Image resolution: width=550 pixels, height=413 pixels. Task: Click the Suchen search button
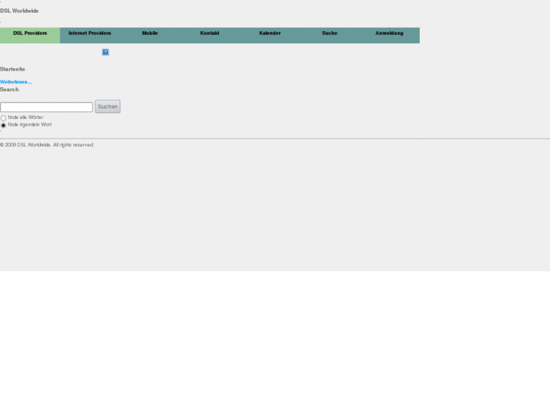click(107, 107)
